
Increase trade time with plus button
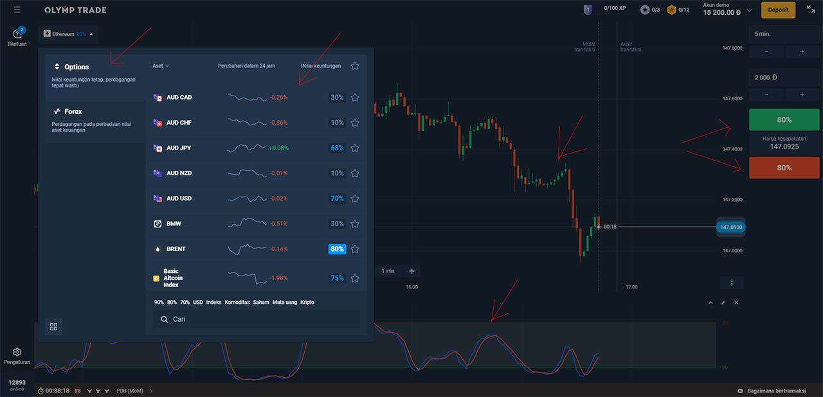click(x=802, y=51)
